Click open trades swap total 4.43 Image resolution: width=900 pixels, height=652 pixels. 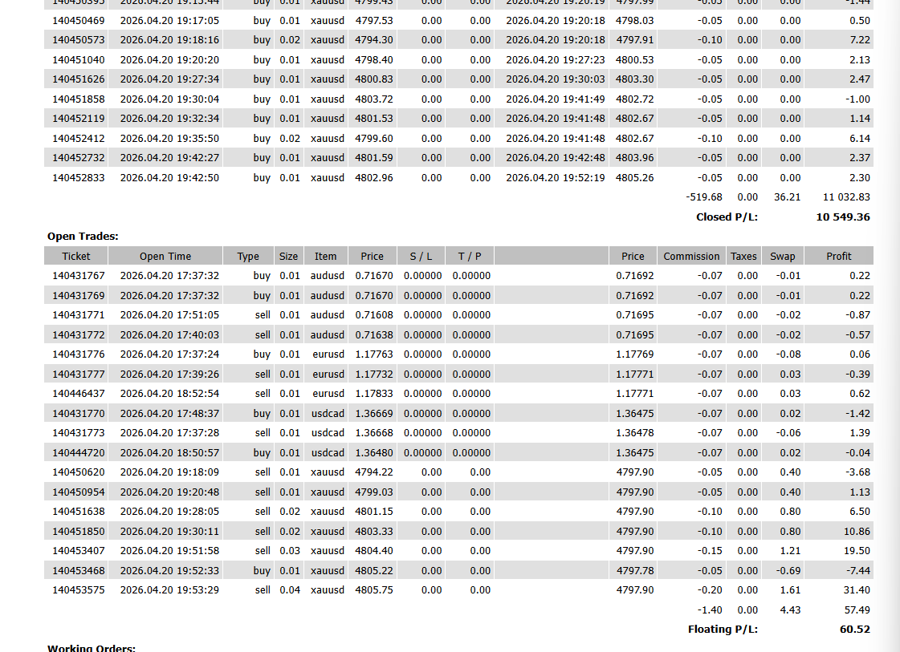coord(790,610)
